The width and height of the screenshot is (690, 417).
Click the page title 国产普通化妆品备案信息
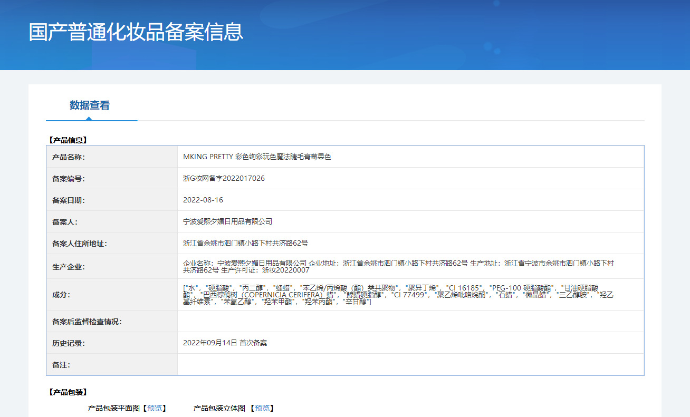pyautogui.click(x=136, y=32)
